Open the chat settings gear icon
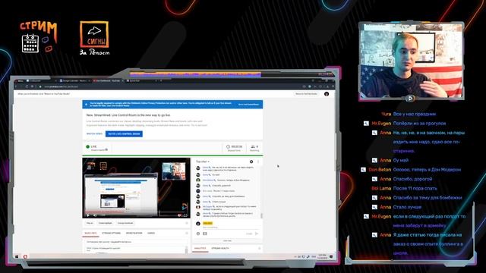This screenshot has height=273, width=486. 251,162
